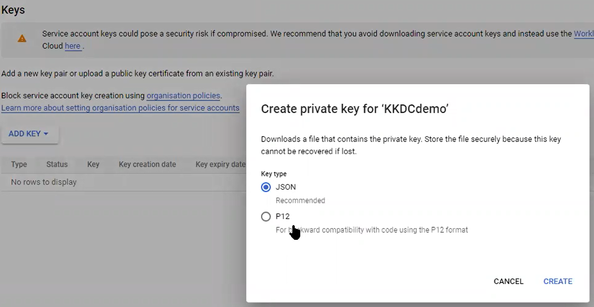Click the Status column header

[57, 164]
